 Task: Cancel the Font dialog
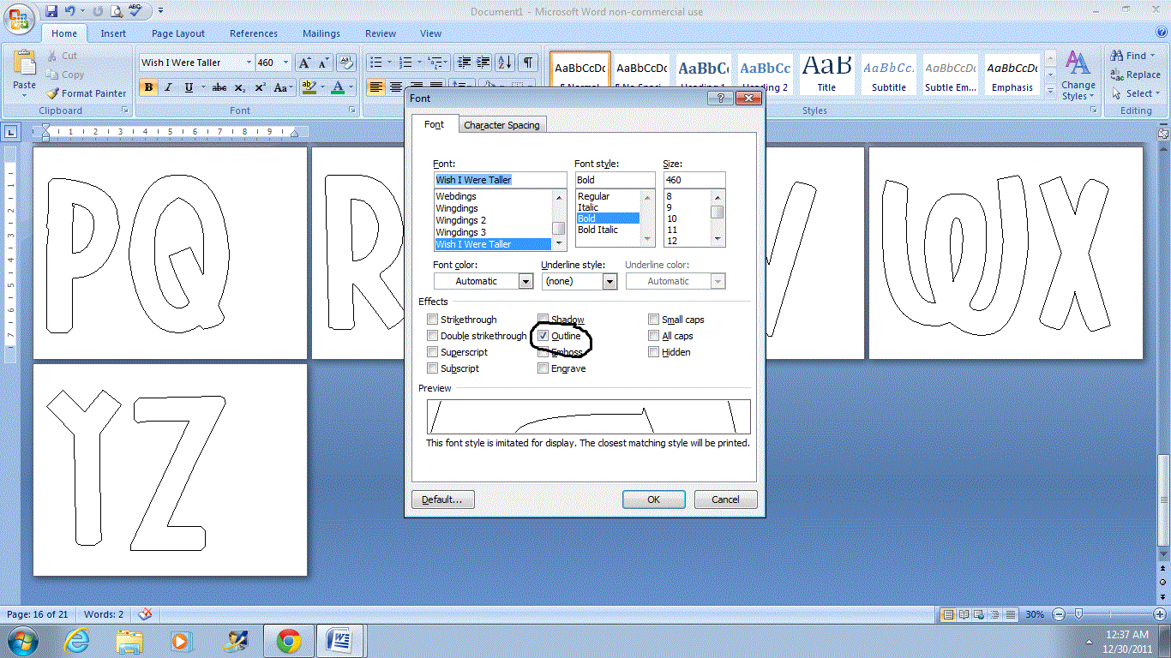[x=725, y=499]
